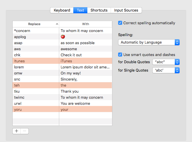Image resolution: width=192 pixels, height=142 pixels.
Task: Click the plus button to add replacement
Action: (x=17, y=131)
